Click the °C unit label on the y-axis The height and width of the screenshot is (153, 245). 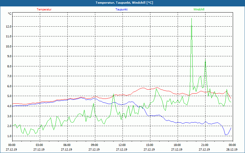10,14
